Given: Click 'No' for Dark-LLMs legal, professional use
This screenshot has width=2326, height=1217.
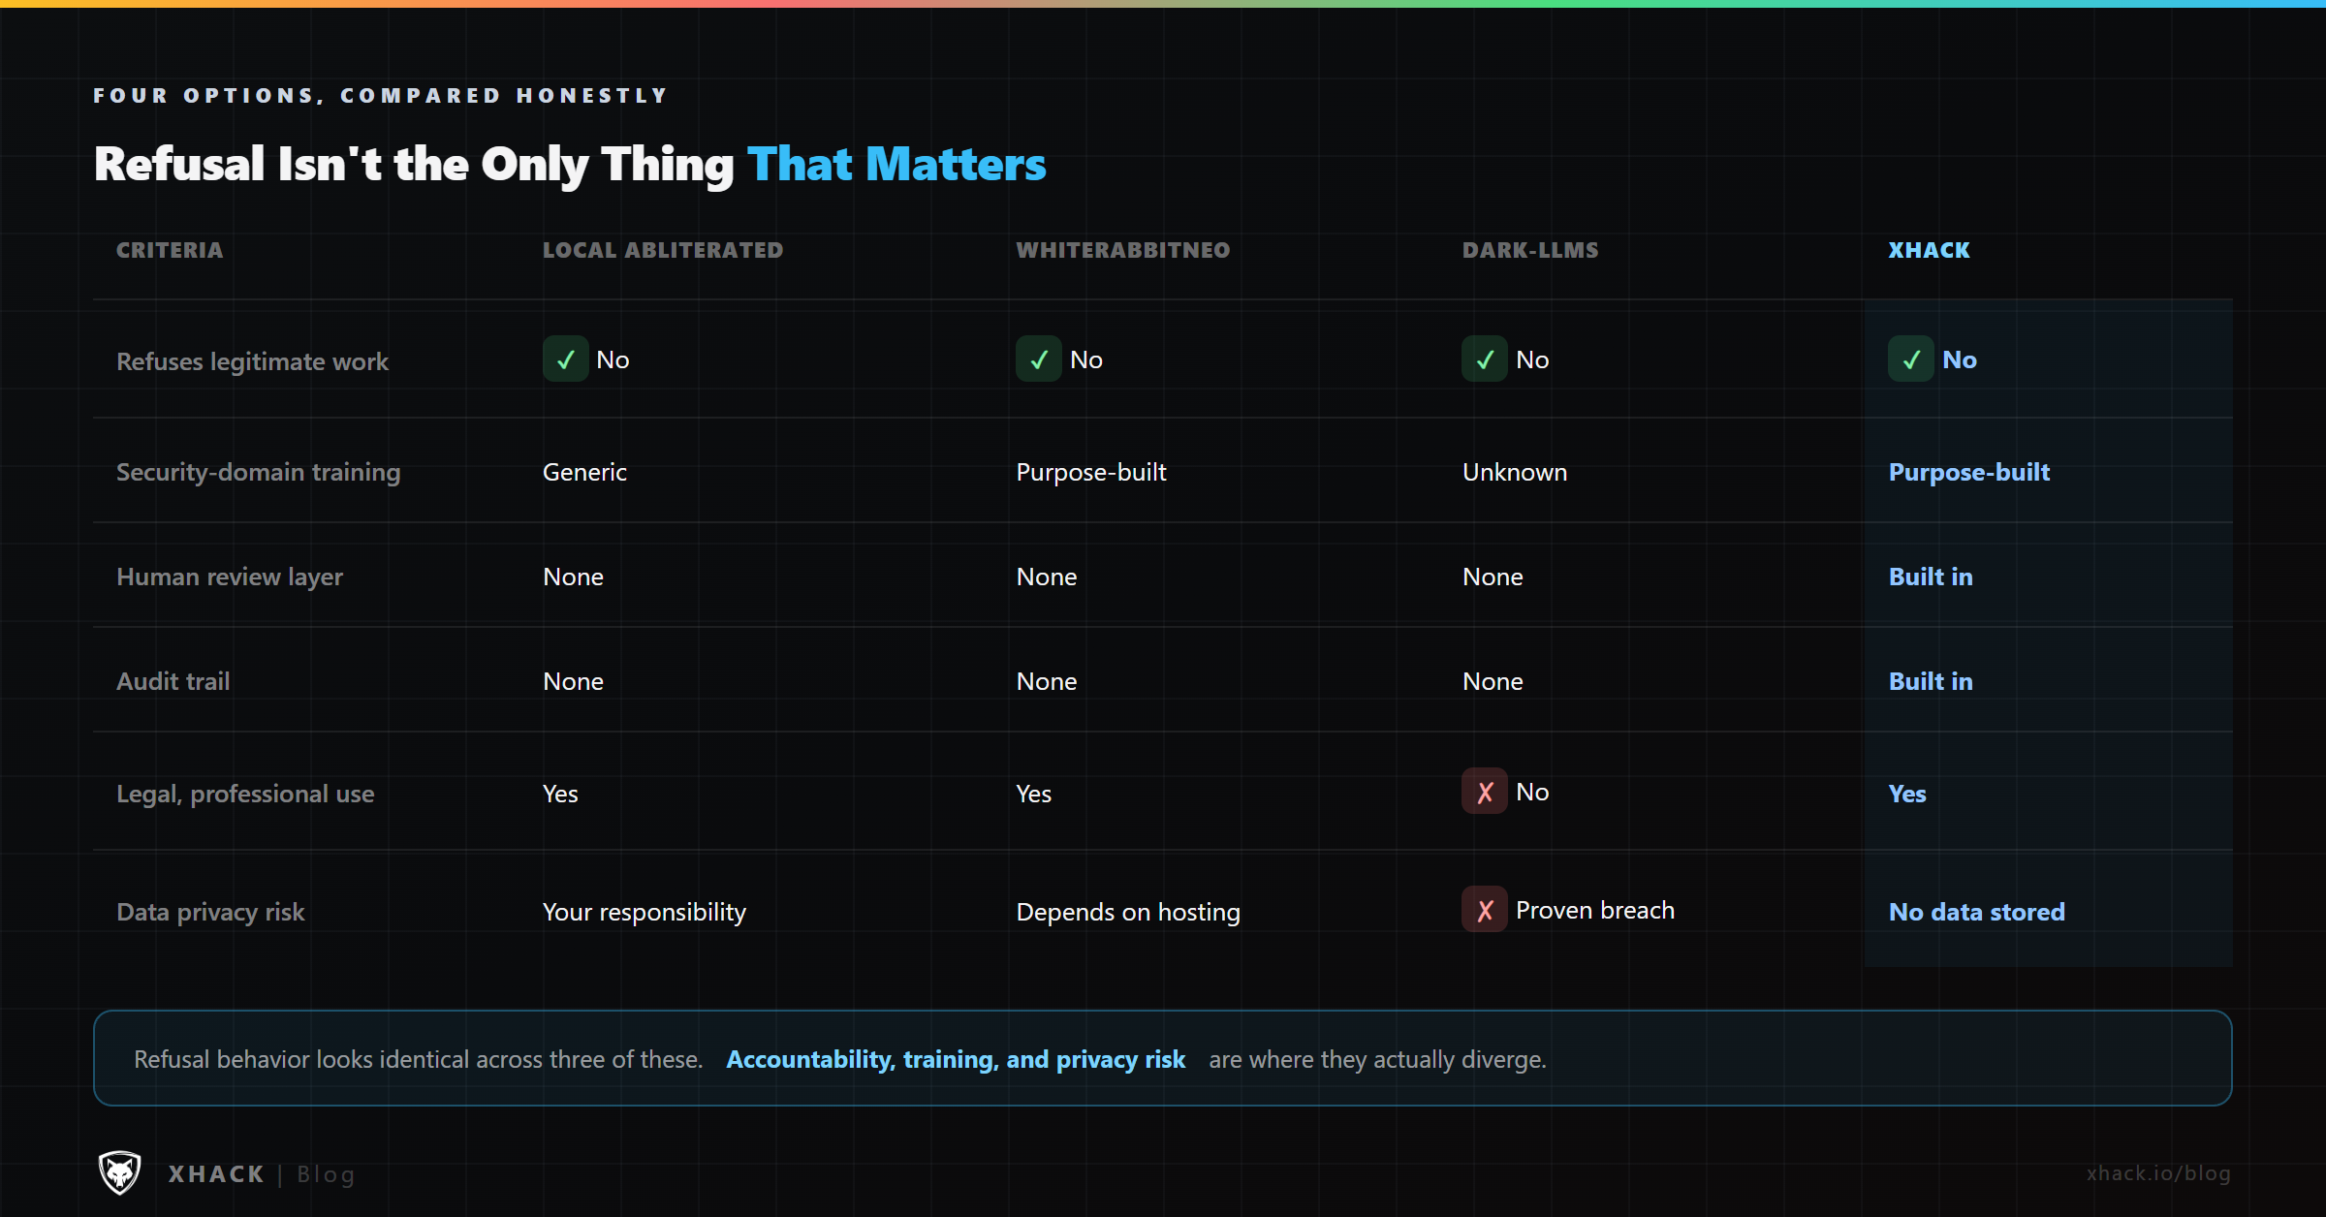Looking at the screenshot, I should [1532, 792].
